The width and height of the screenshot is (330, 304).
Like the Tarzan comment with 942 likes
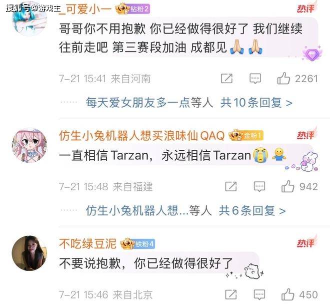(287, 186)
